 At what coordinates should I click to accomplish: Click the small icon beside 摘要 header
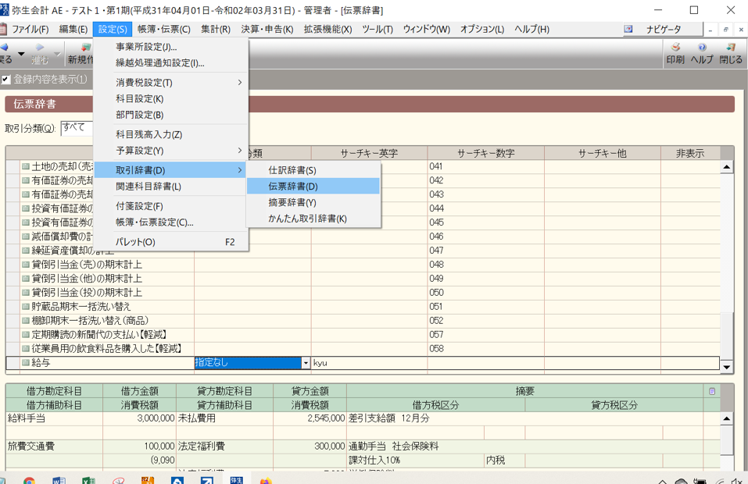tap(711, 391)
